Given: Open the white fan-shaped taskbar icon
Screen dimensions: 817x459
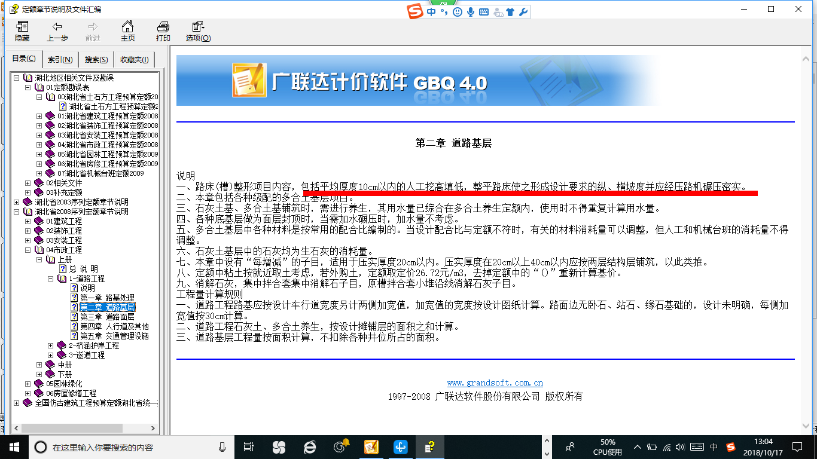Looking at the screenshot, I should 279,446.
